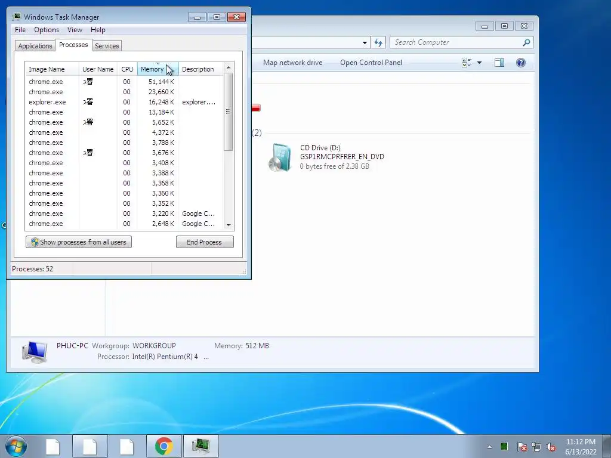Click the muted volume tray icon
This screenshot has width=611, height=458.
(551, 447)
